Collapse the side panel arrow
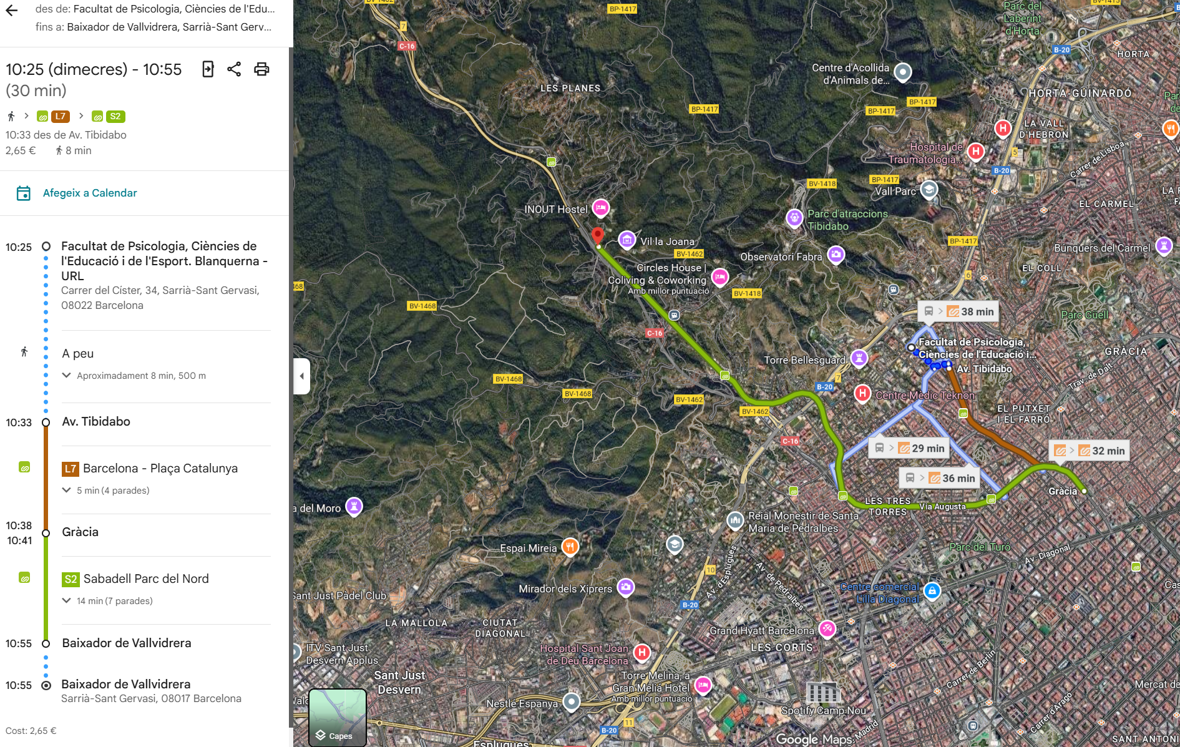Viewport: 1180px width, 747px height. [x=302, y=376]
